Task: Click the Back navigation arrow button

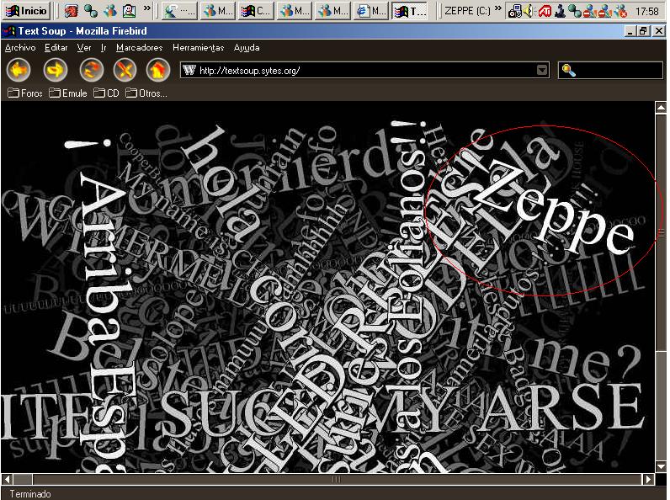Action: (19, 71)
